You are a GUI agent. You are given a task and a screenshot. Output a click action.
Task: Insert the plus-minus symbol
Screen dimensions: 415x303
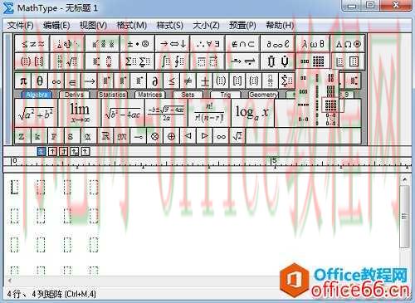205,81
